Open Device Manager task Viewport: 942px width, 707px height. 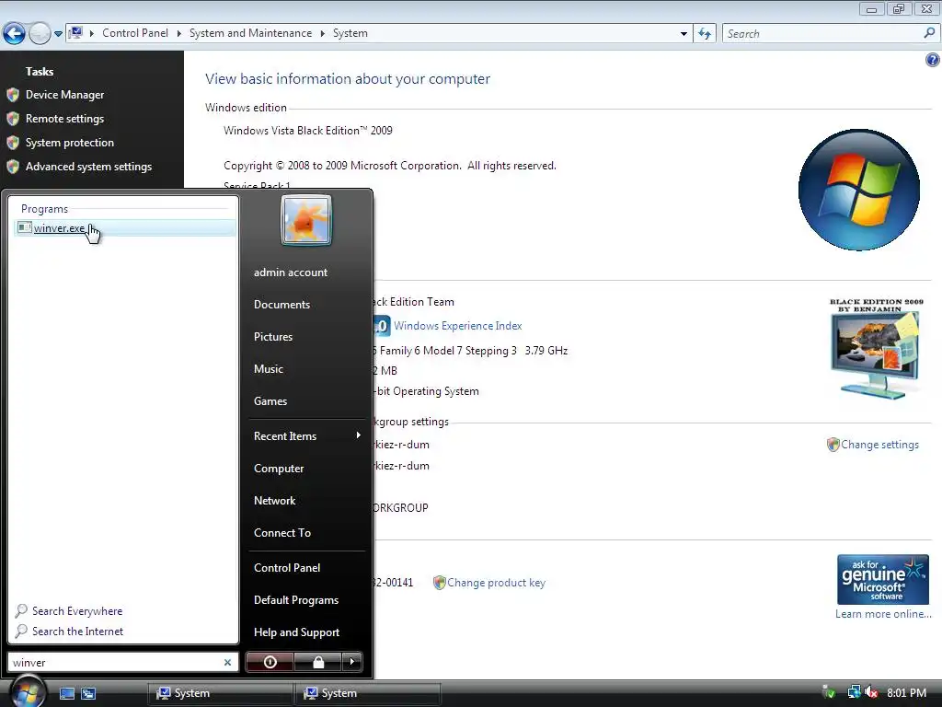point(65,95)
